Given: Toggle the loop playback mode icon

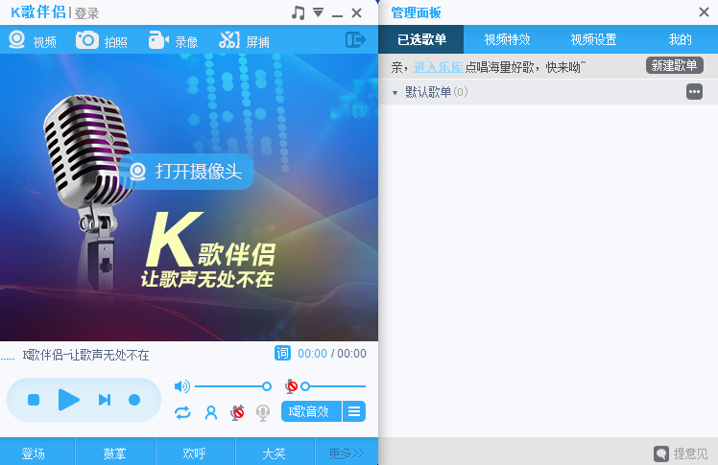Looking at the screenshot, I should (x=182, y=413).
